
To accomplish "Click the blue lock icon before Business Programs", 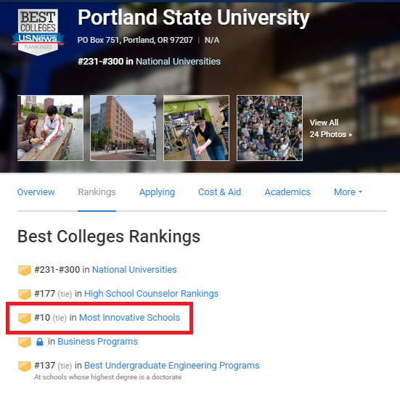I will [x=39, y=342].
